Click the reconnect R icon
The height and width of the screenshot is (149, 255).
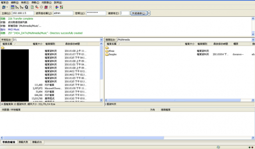(x=51, y=7)
